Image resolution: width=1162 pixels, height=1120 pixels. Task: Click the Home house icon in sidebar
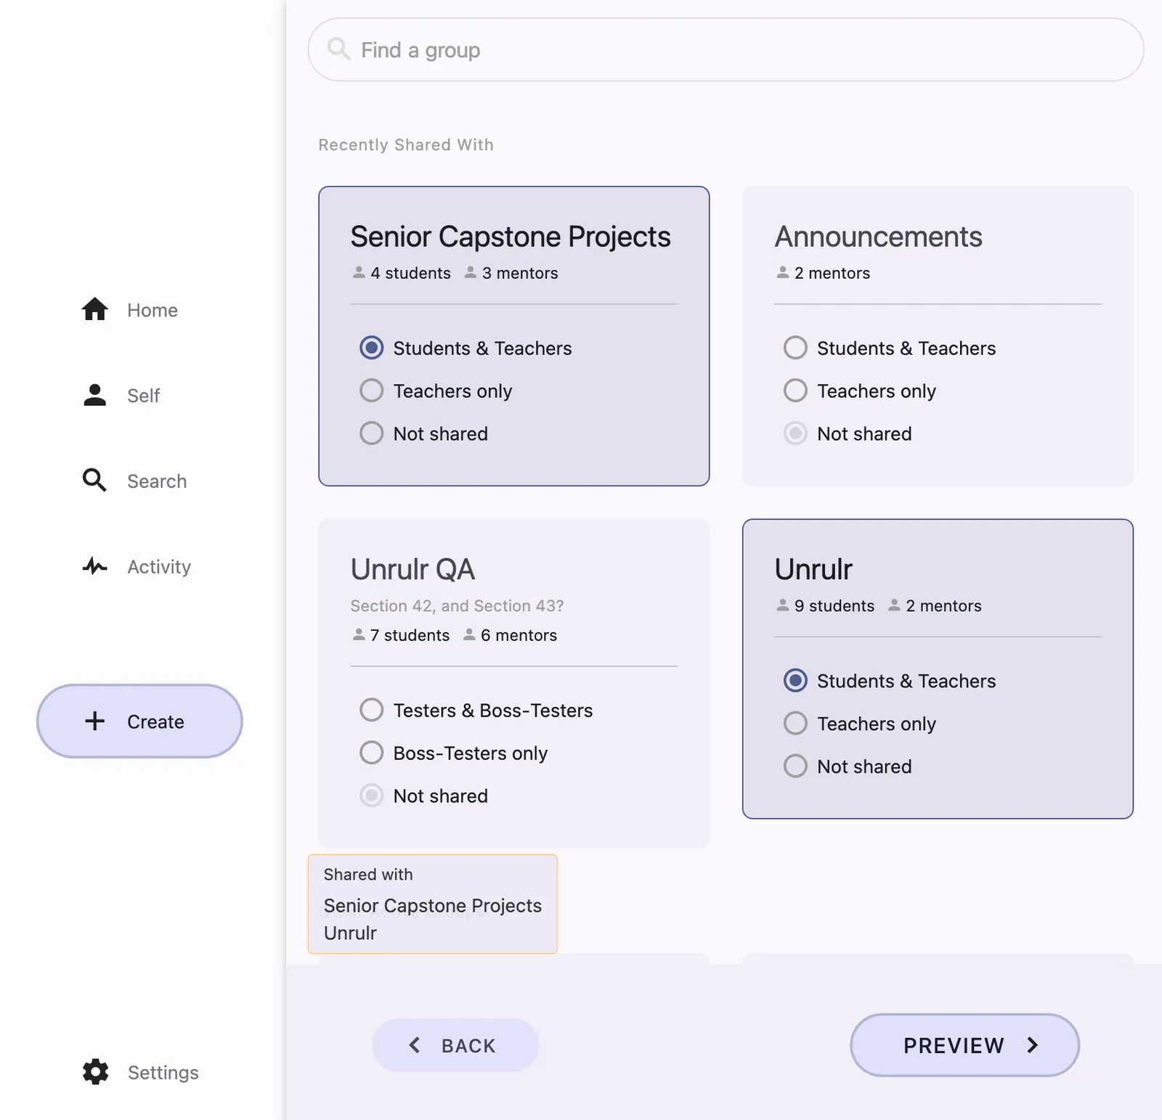[x=94, y=309]
